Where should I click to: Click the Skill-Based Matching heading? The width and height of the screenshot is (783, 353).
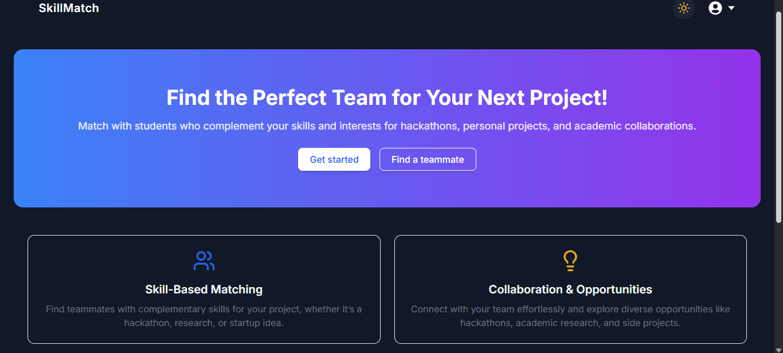pos(203,289)
